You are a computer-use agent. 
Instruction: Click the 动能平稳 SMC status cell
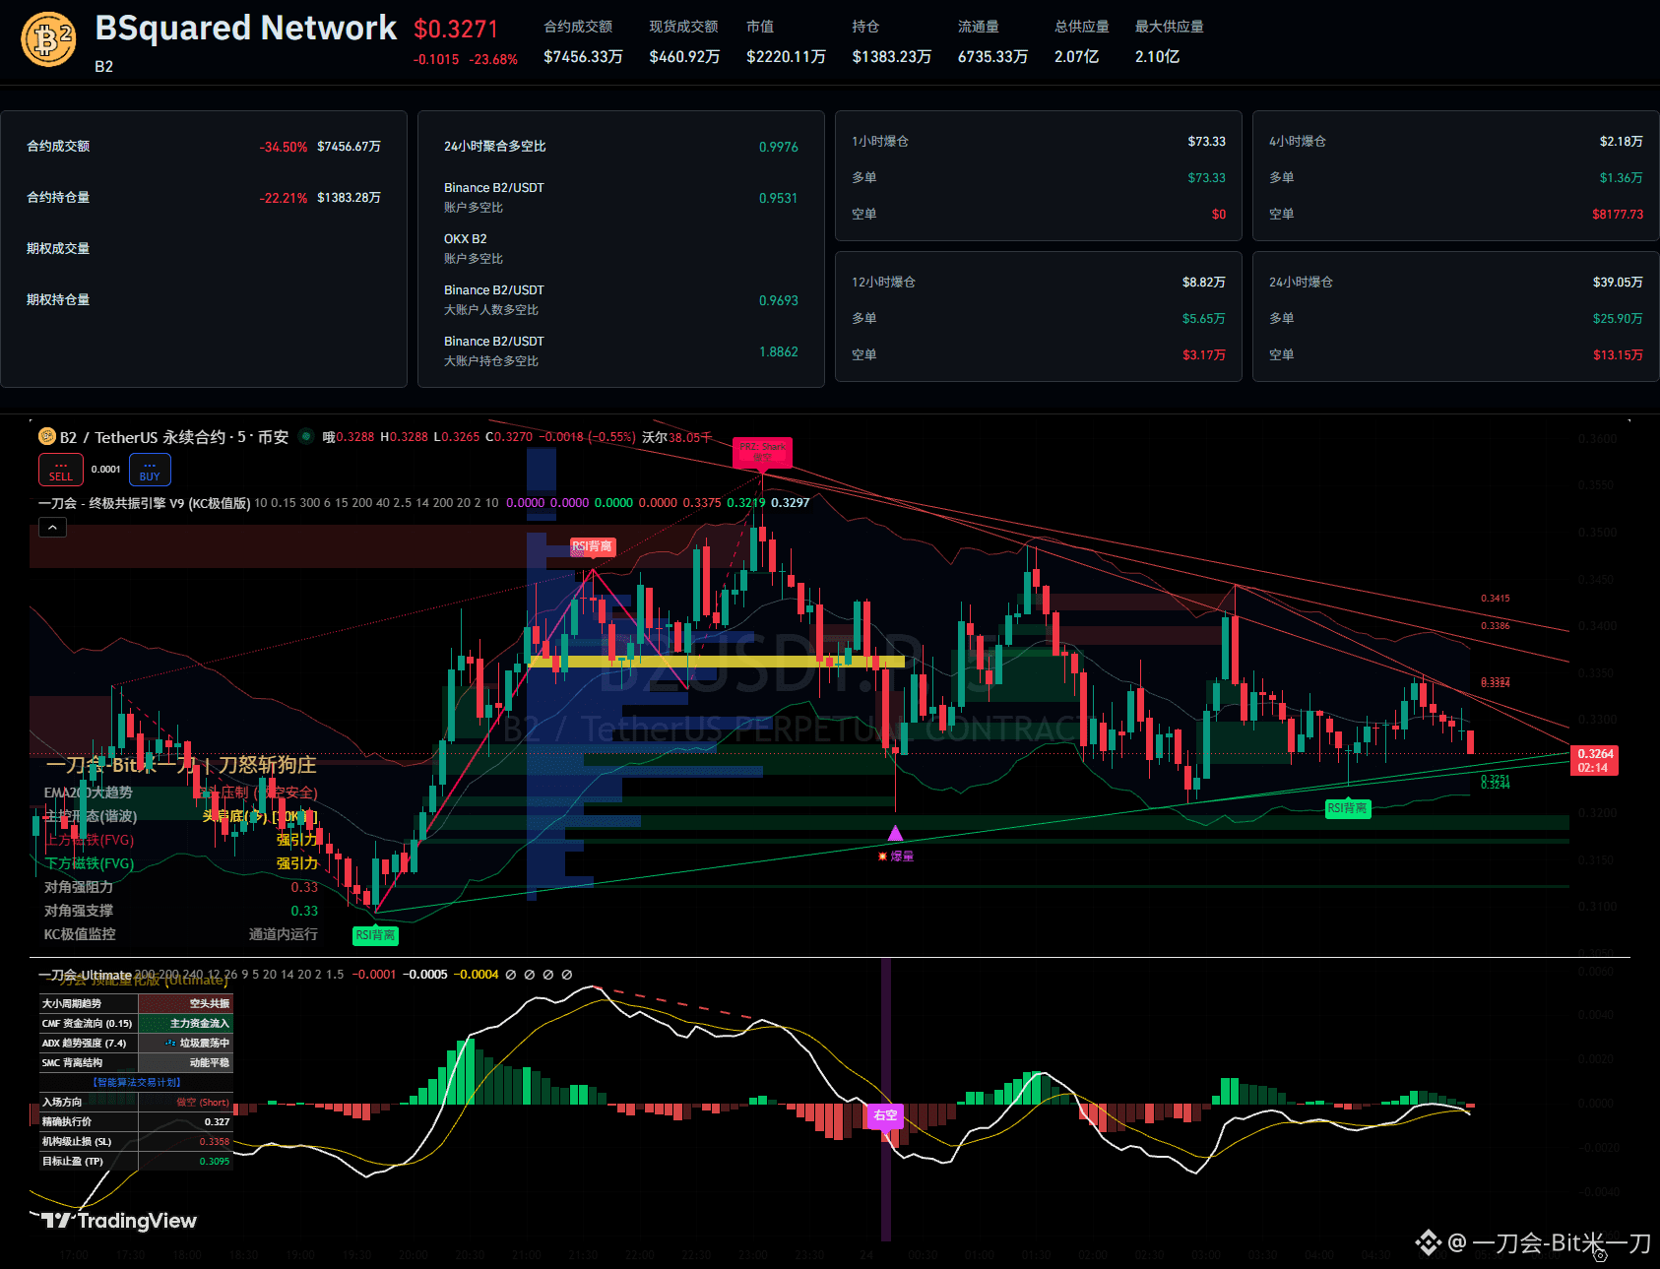186,1062
